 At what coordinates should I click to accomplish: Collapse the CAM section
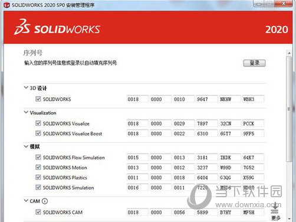click(x=26, y=201)
